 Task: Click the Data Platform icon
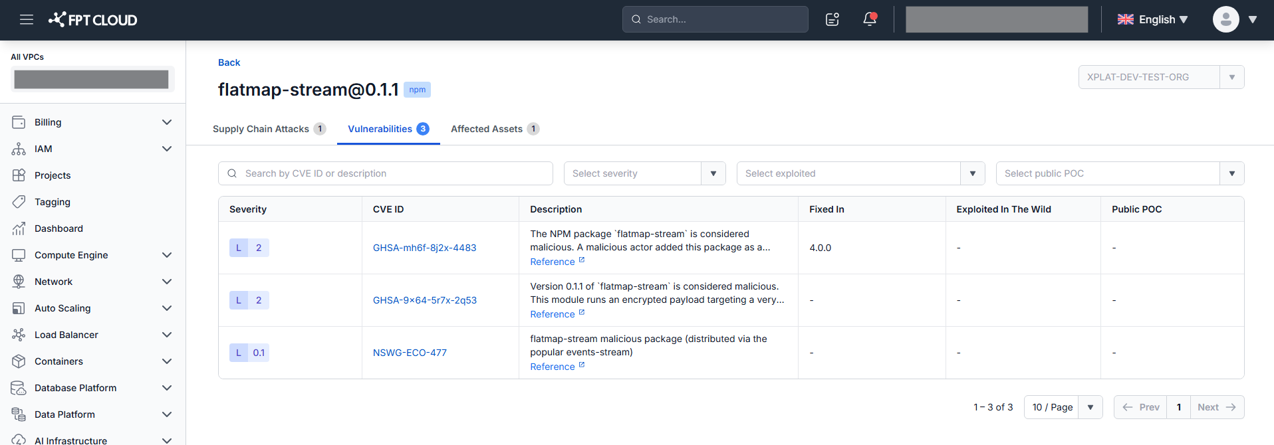[x=19, y=414]
